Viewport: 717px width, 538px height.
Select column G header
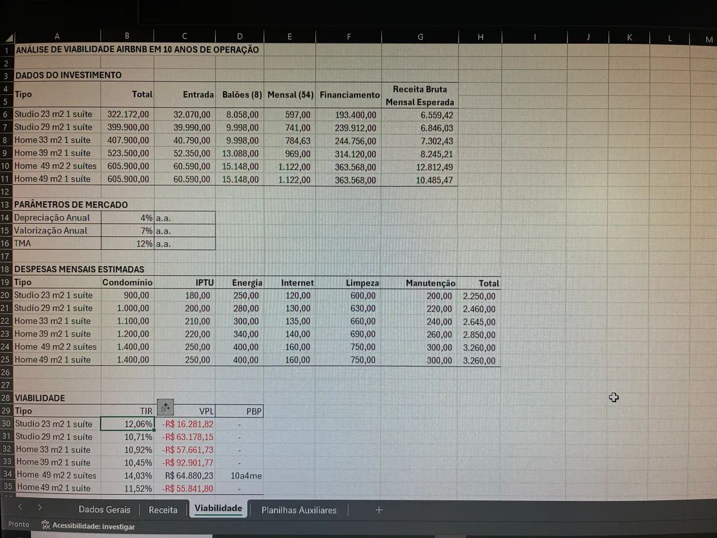(420, 37)
